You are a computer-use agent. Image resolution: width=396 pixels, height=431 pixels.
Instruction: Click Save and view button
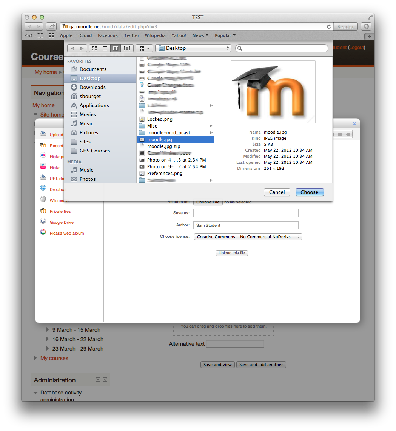click(x=217, y=365)
